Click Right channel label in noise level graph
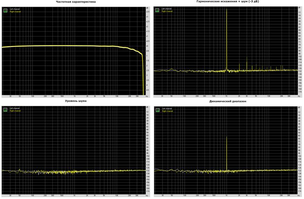Image resolution: width=304 pixels, height=199 pixels. point(15,111)
